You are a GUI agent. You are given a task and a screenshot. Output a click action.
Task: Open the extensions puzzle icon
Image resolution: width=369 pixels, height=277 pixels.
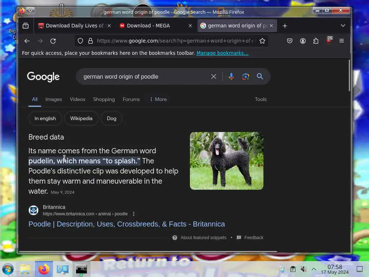tap(316, 41)
